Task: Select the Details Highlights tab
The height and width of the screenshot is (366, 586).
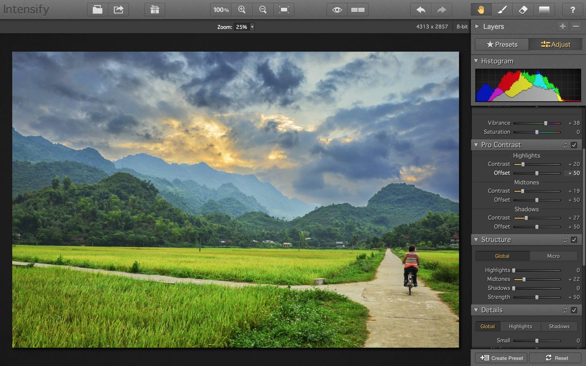Action: pos(520,326)
